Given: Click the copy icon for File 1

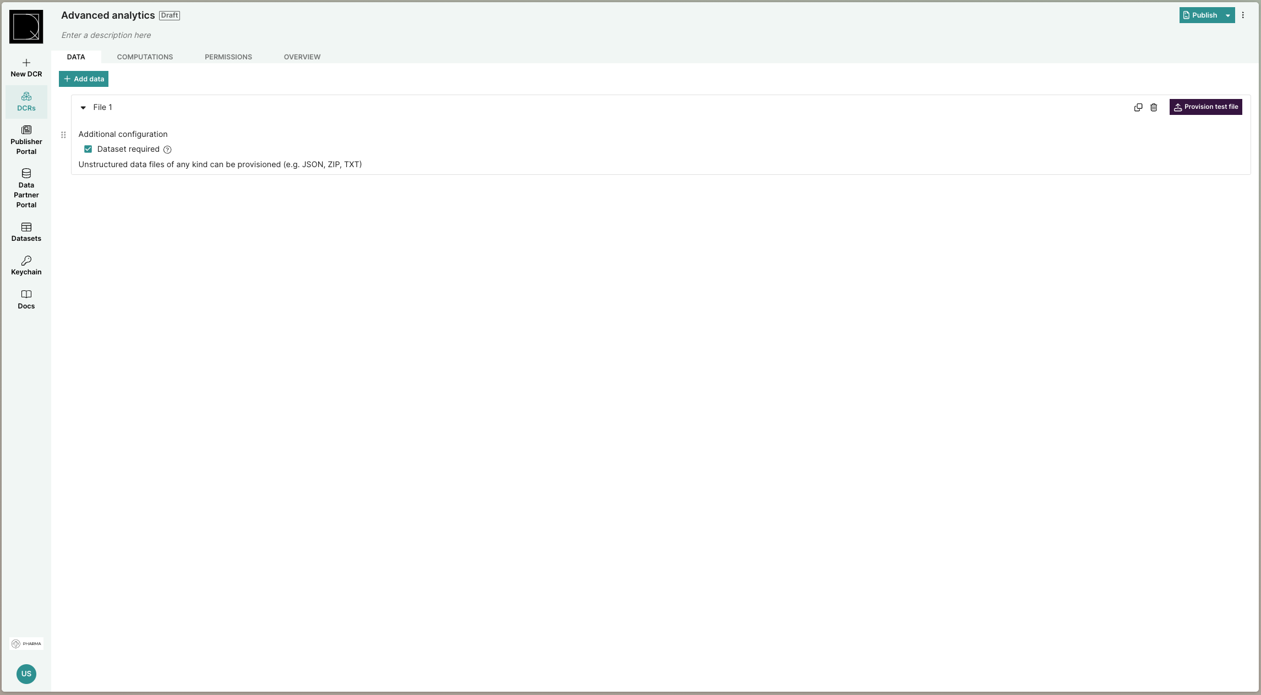Looking at the screenshot, I should (1137, 107).
